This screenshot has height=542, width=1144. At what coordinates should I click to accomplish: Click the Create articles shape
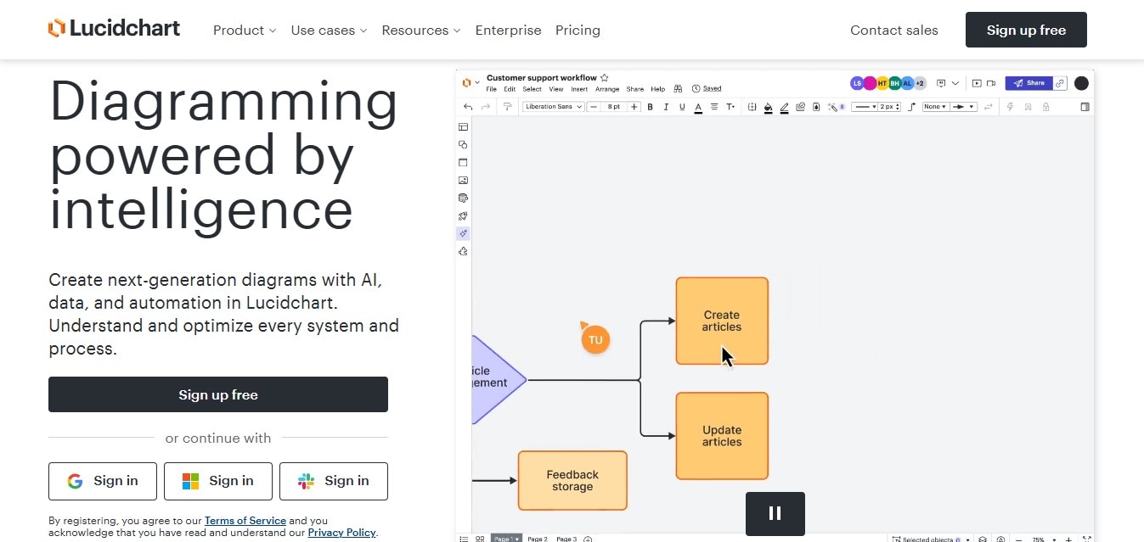pyautogui.click(x=722, y=321)
